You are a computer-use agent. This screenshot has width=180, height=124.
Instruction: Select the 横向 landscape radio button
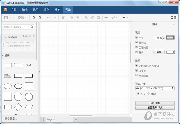[x=148, y=93]
